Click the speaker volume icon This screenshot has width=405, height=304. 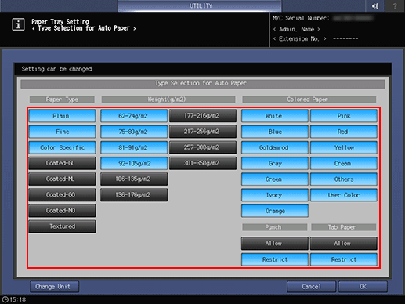pyautogui.click(x=375, y=5)
